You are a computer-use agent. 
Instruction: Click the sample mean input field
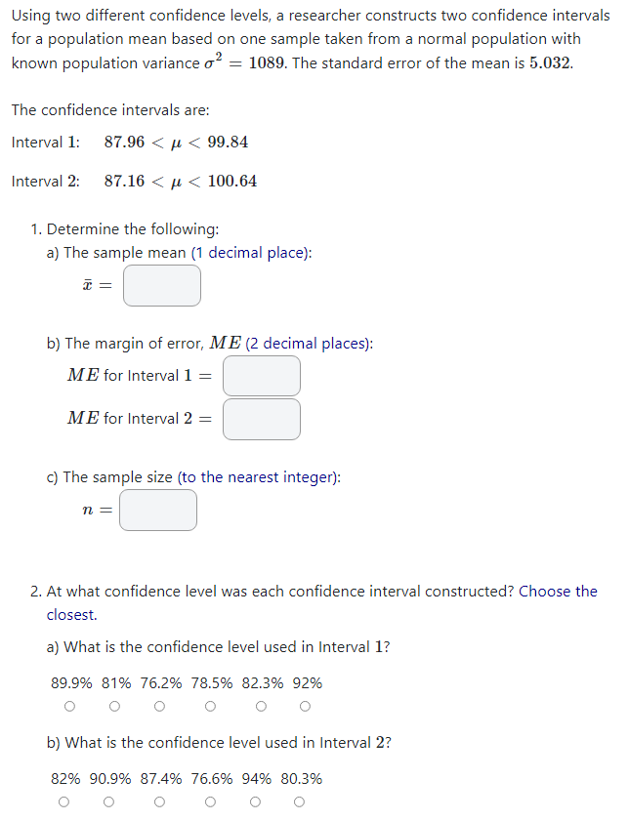click(x=161, y=285)
